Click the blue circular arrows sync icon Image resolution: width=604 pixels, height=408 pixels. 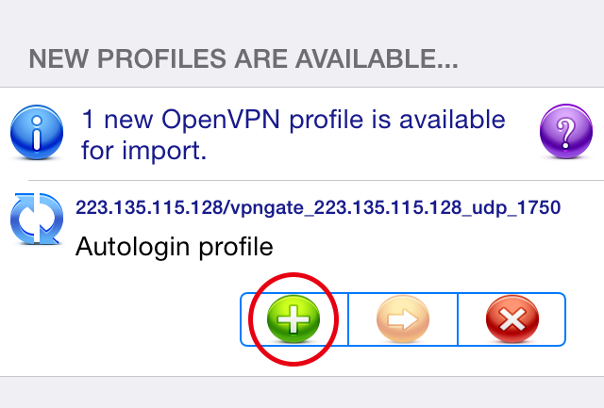coord(37,219)
